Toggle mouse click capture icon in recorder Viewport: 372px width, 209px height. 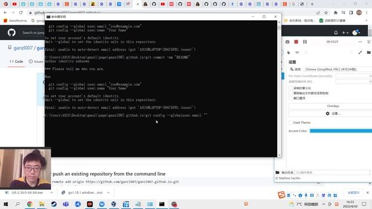coord(288,52)
